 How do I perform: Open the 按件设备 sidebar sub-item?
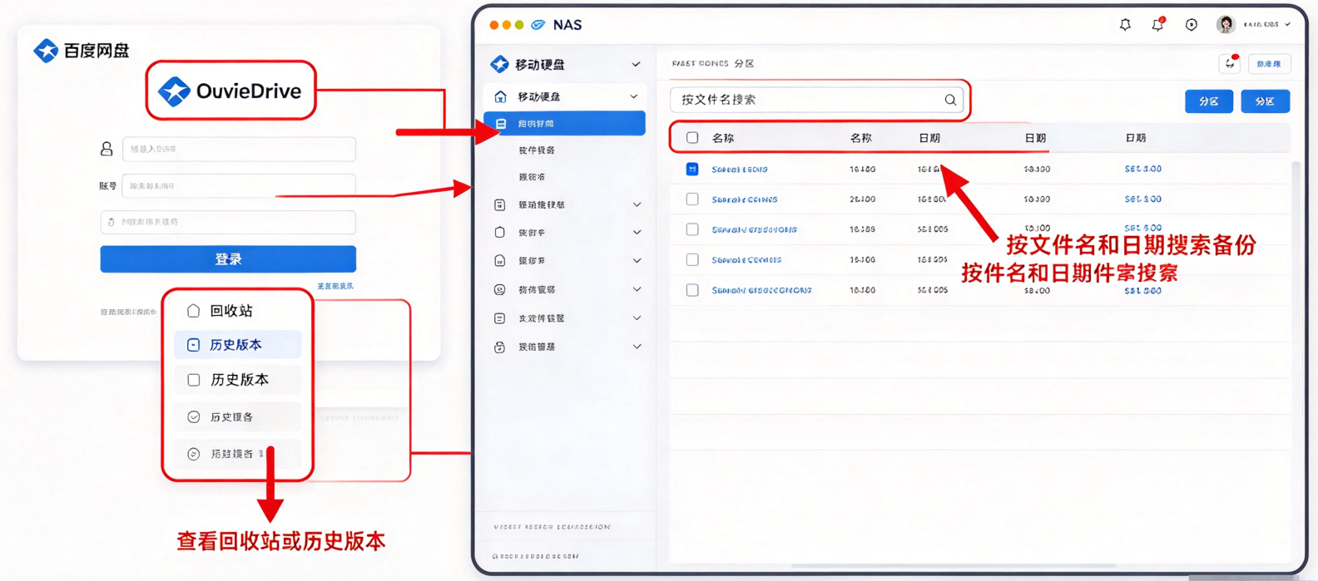pyautogui.click(x=537, y=150)
